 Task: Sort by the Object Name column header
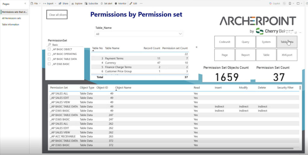123,88
